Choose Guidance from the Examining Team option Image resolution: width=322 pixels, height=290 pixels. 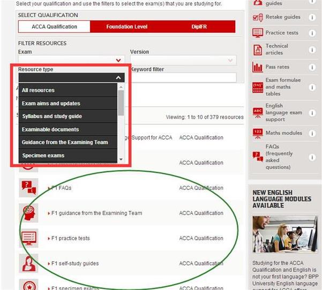pyautogui.click(x=68, y=142)
